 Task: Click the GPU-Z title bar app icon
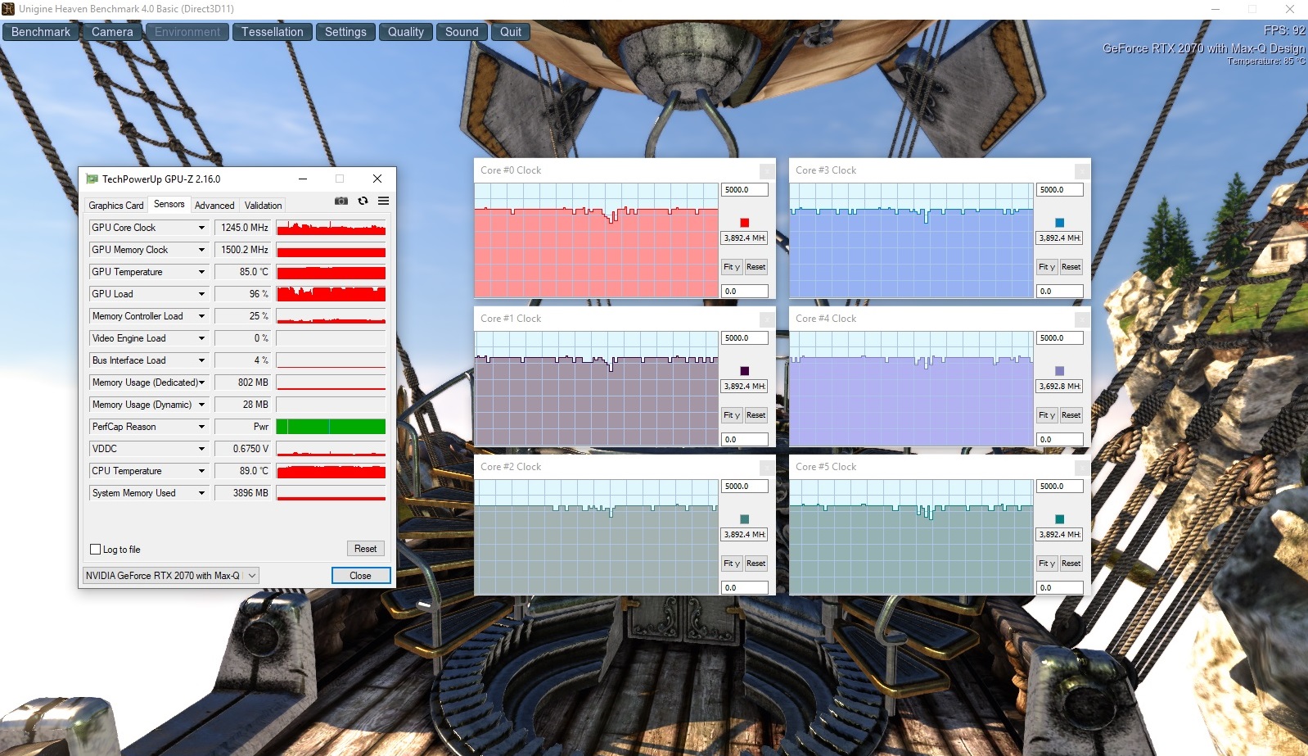[92, 179]
